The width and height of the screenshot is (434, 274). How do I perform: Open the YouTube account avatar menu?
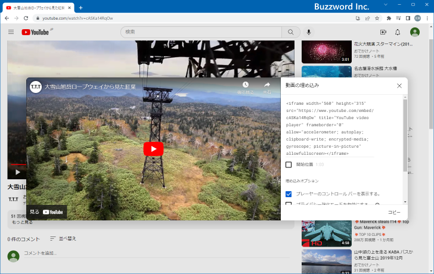(x=415, y=32)
